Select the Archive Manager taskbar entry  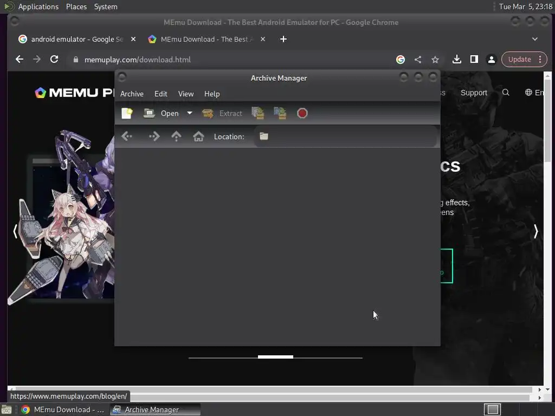(155, 409)
